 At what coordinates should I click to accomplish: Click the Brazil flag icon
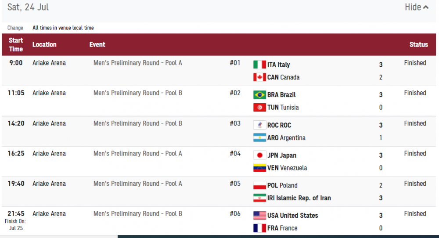[x=259, y=95]
